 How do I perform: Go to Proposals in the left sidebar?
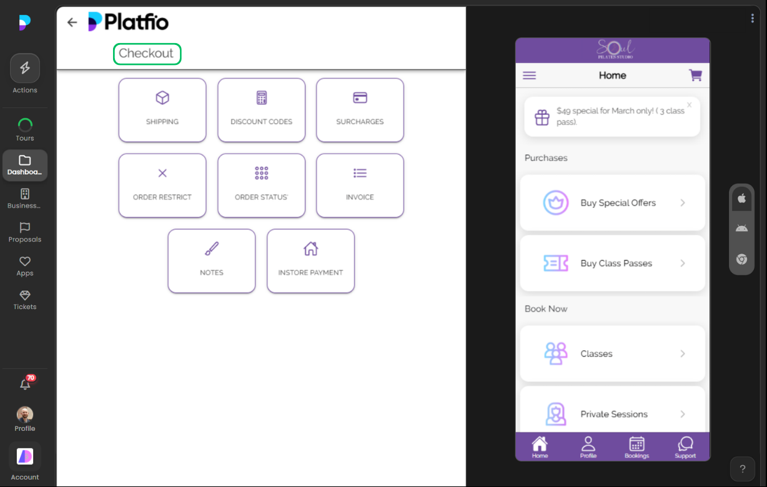coord(25,232)
